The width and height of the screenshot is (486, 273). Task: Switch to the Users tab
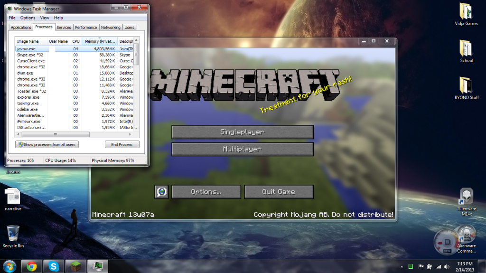click(130, 28)
